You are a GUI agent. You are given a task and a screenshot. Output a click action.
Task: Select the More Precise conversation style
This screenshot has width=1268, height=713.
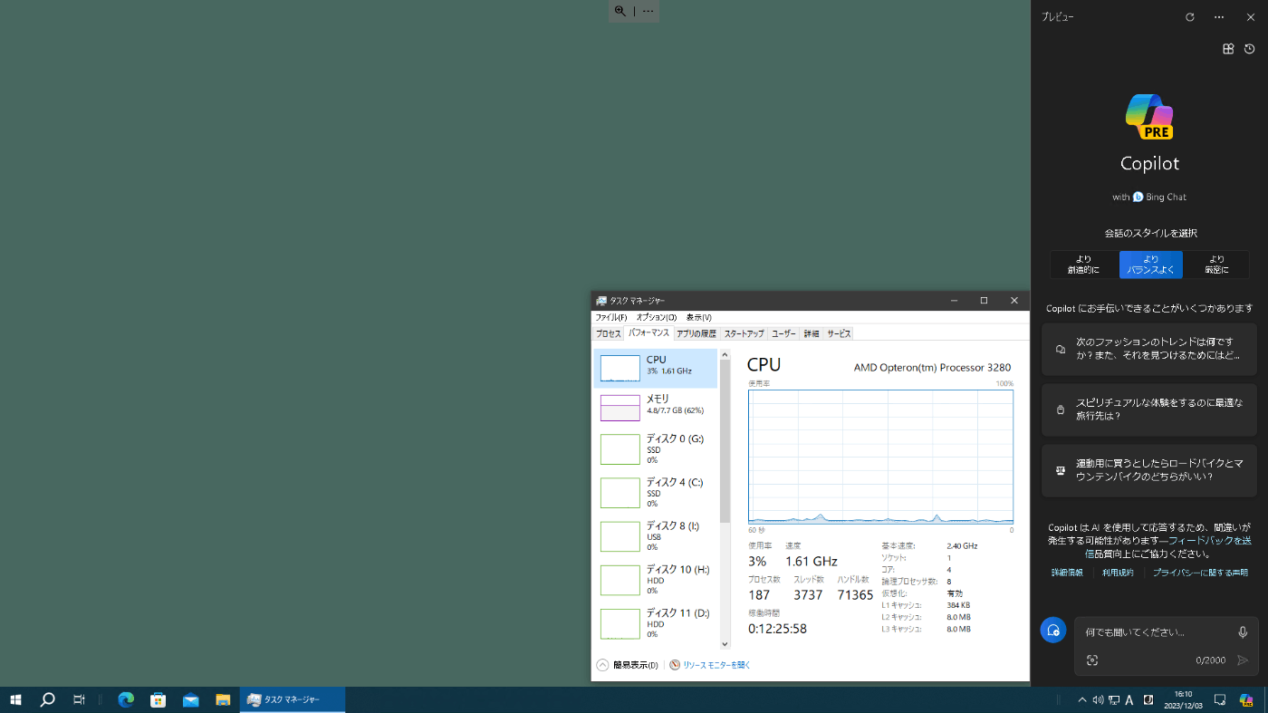(x=1216, y=265)
